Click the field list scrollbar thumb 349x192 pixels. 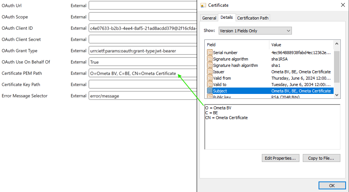pyautogui.click(x=337, y=67)
